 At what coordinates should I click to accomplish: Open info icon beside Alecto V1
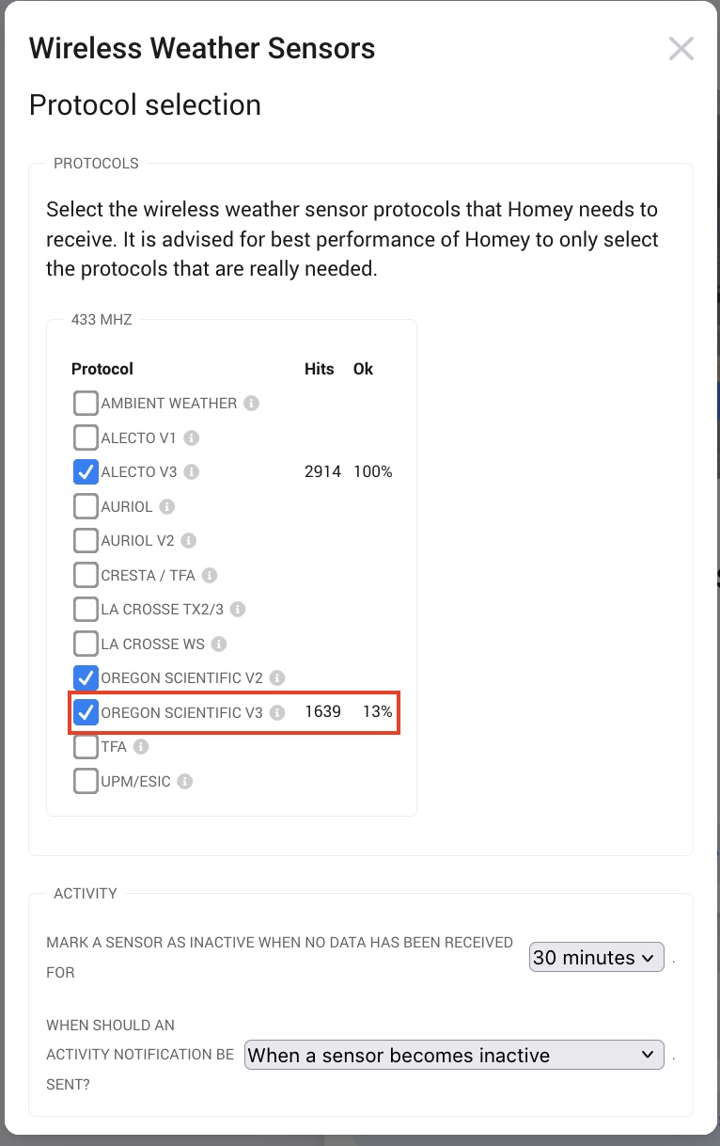point(192,438)
